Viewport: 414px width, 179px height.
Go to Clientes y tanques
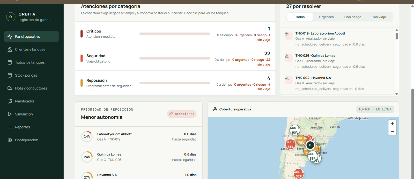click(x=31, y=49)
